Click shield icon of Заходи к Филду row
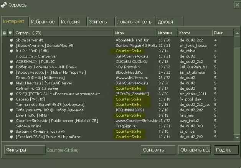This screenshot has height=168, width=241. tap(11, 132)
